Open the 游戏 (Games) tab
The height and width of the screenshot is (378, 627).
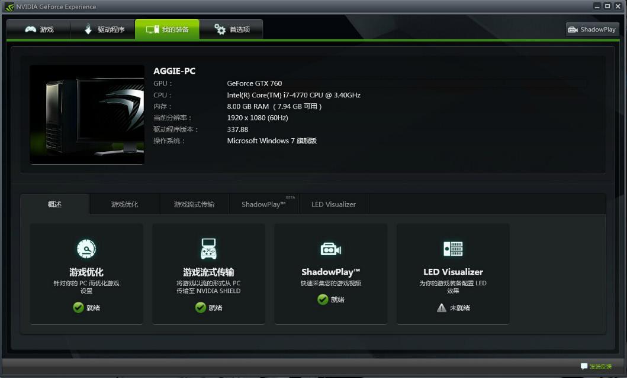pyautogui.click(x=38, y=29)
